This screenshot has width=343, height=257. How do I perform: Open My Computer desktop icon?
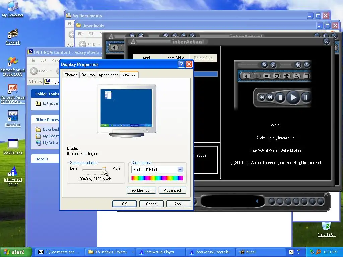pyautogui.click(x=13, y=9)
